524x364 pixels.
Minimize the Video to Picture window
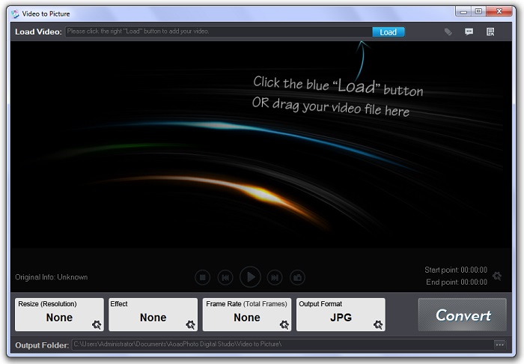463,12
